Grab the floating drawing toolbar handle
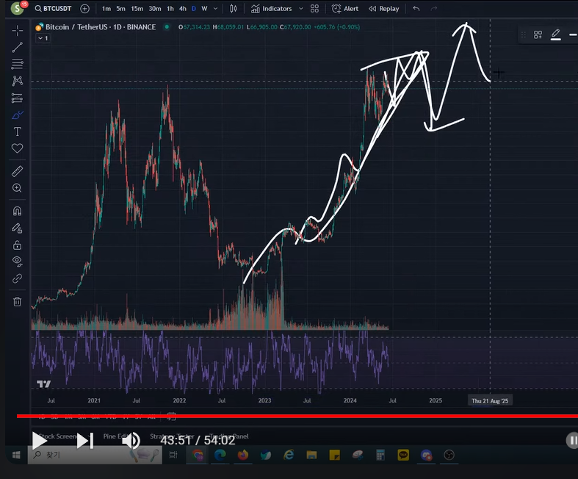578x479 pixels. 524,35
